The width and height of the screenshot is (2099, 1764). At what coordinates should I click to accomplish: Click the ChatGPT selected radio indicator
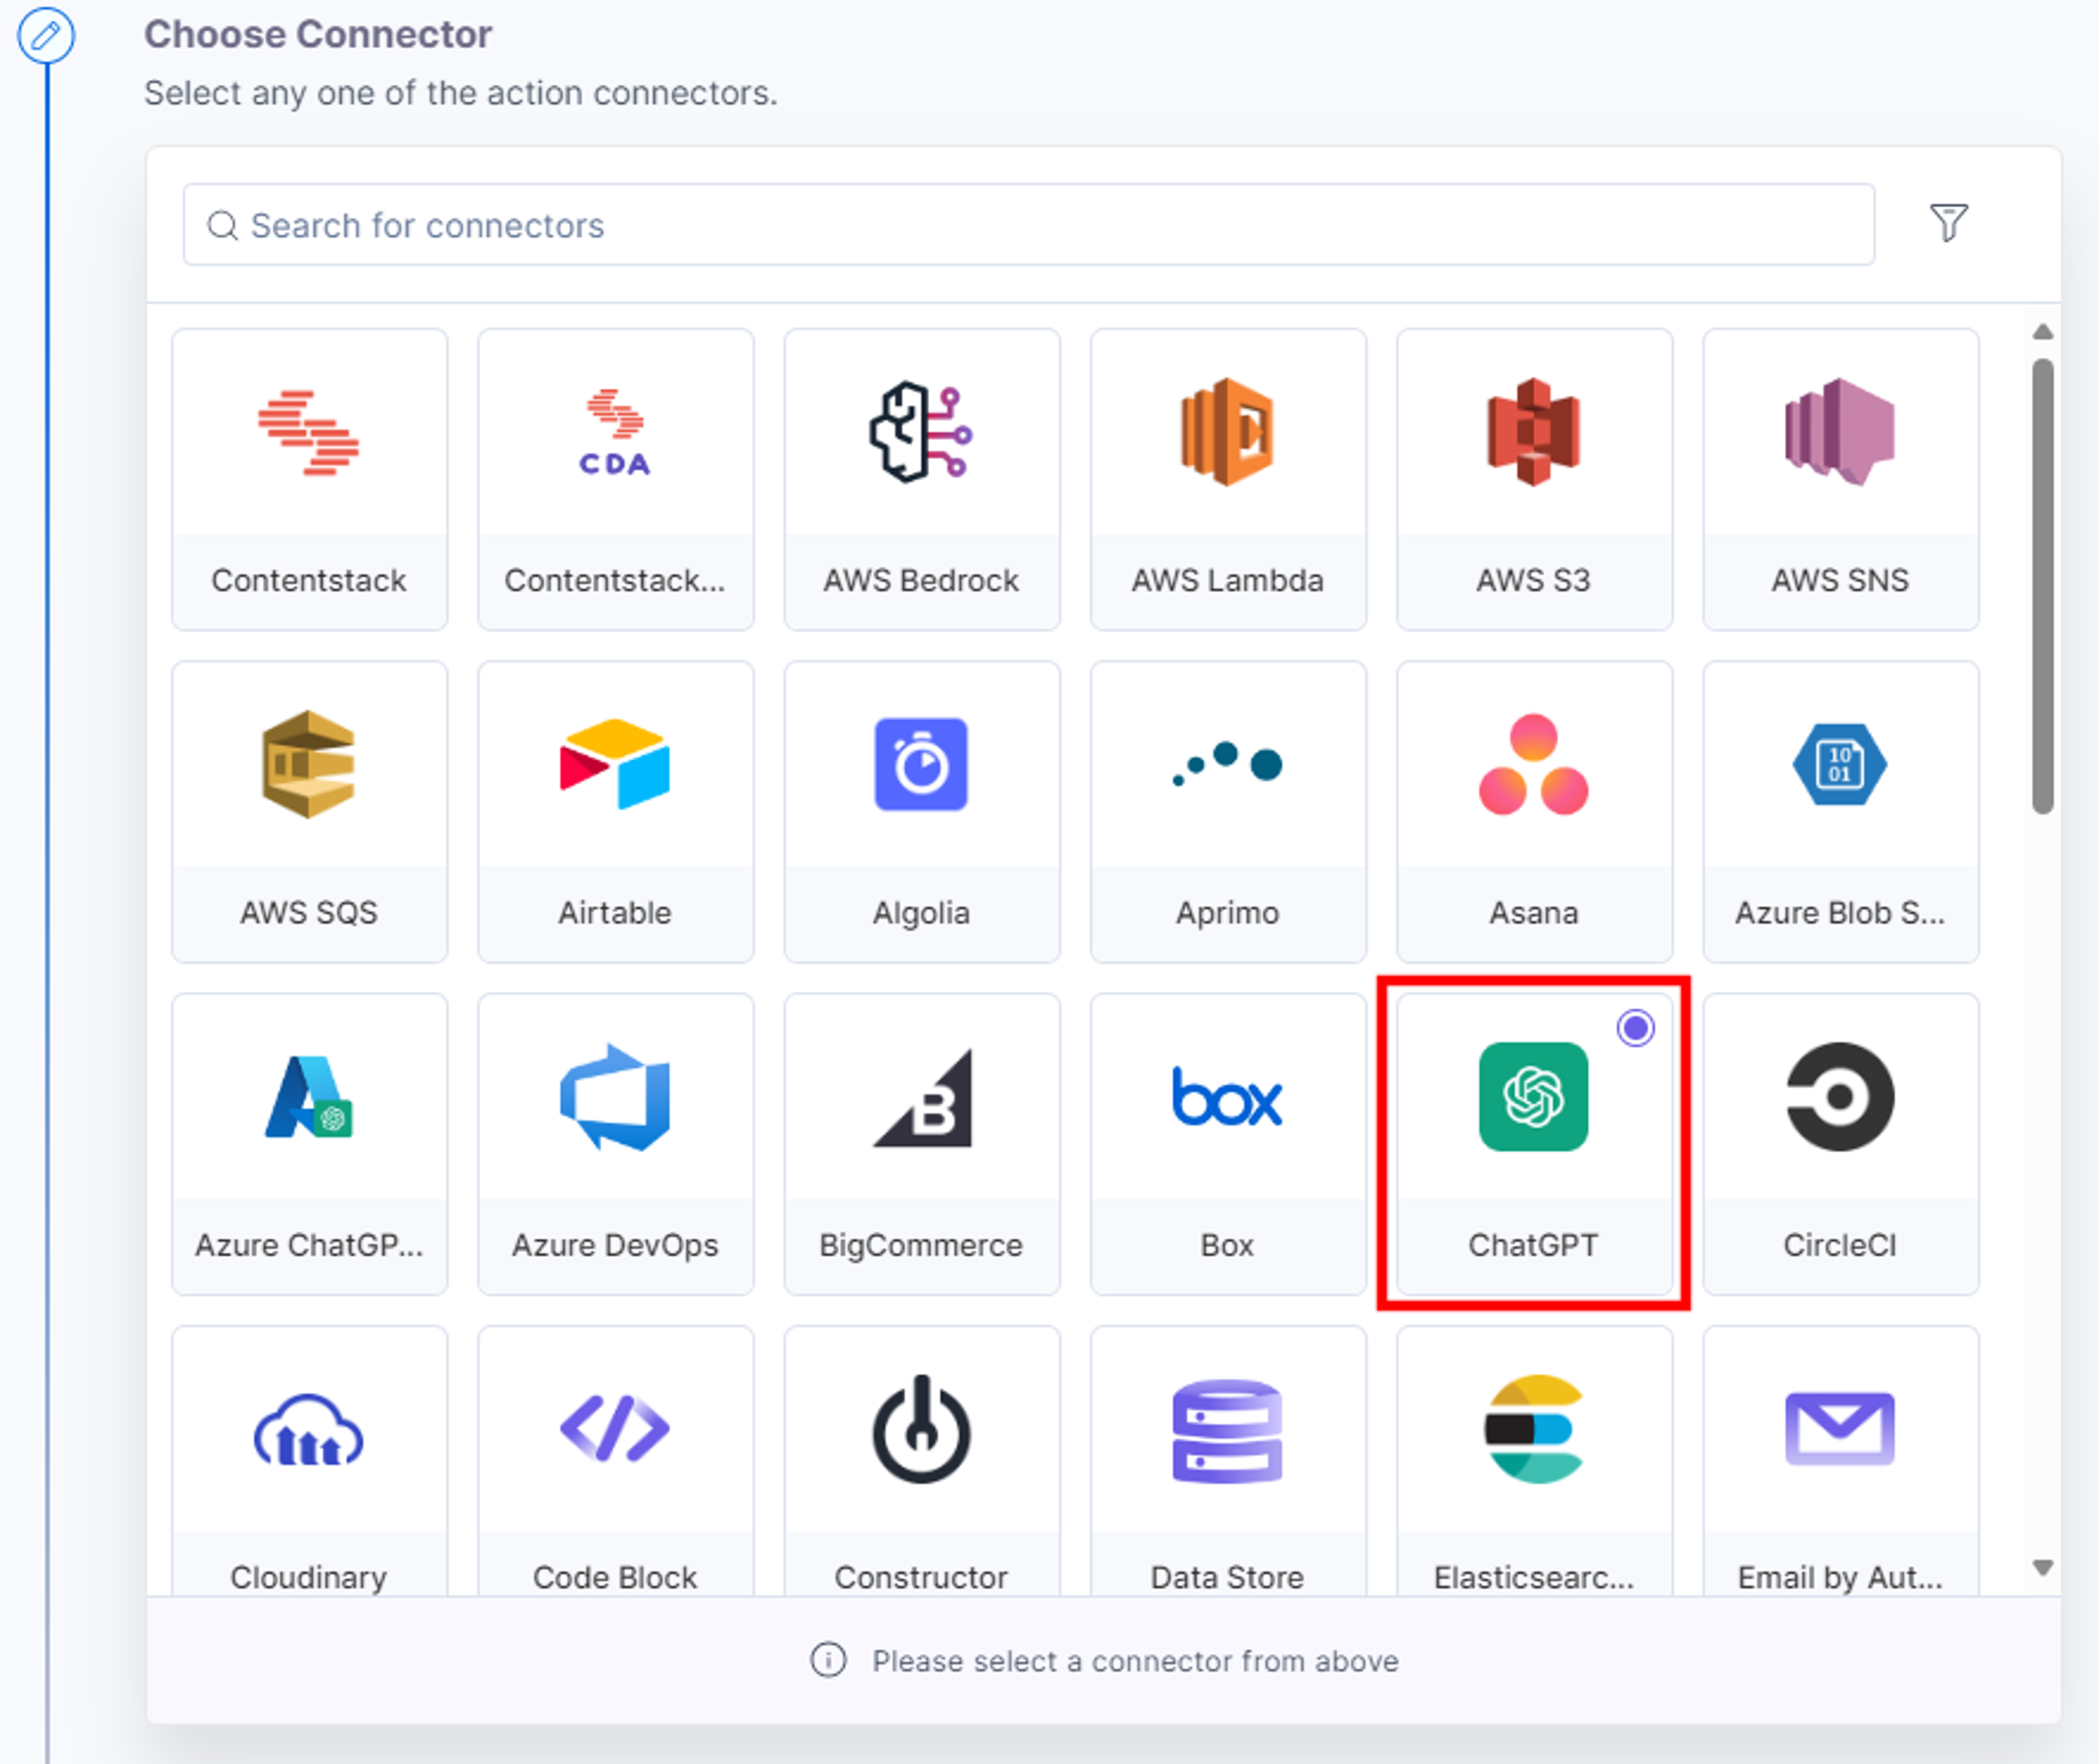click(1635, 1027)
